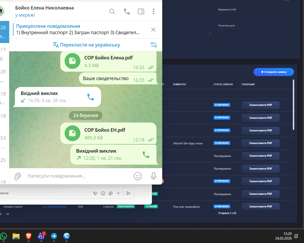Click В ОЧІКУВАННІ badge in Рум счет row
Image resolution: width=304 pixels, height=243 pixels.
coord(222,206)
